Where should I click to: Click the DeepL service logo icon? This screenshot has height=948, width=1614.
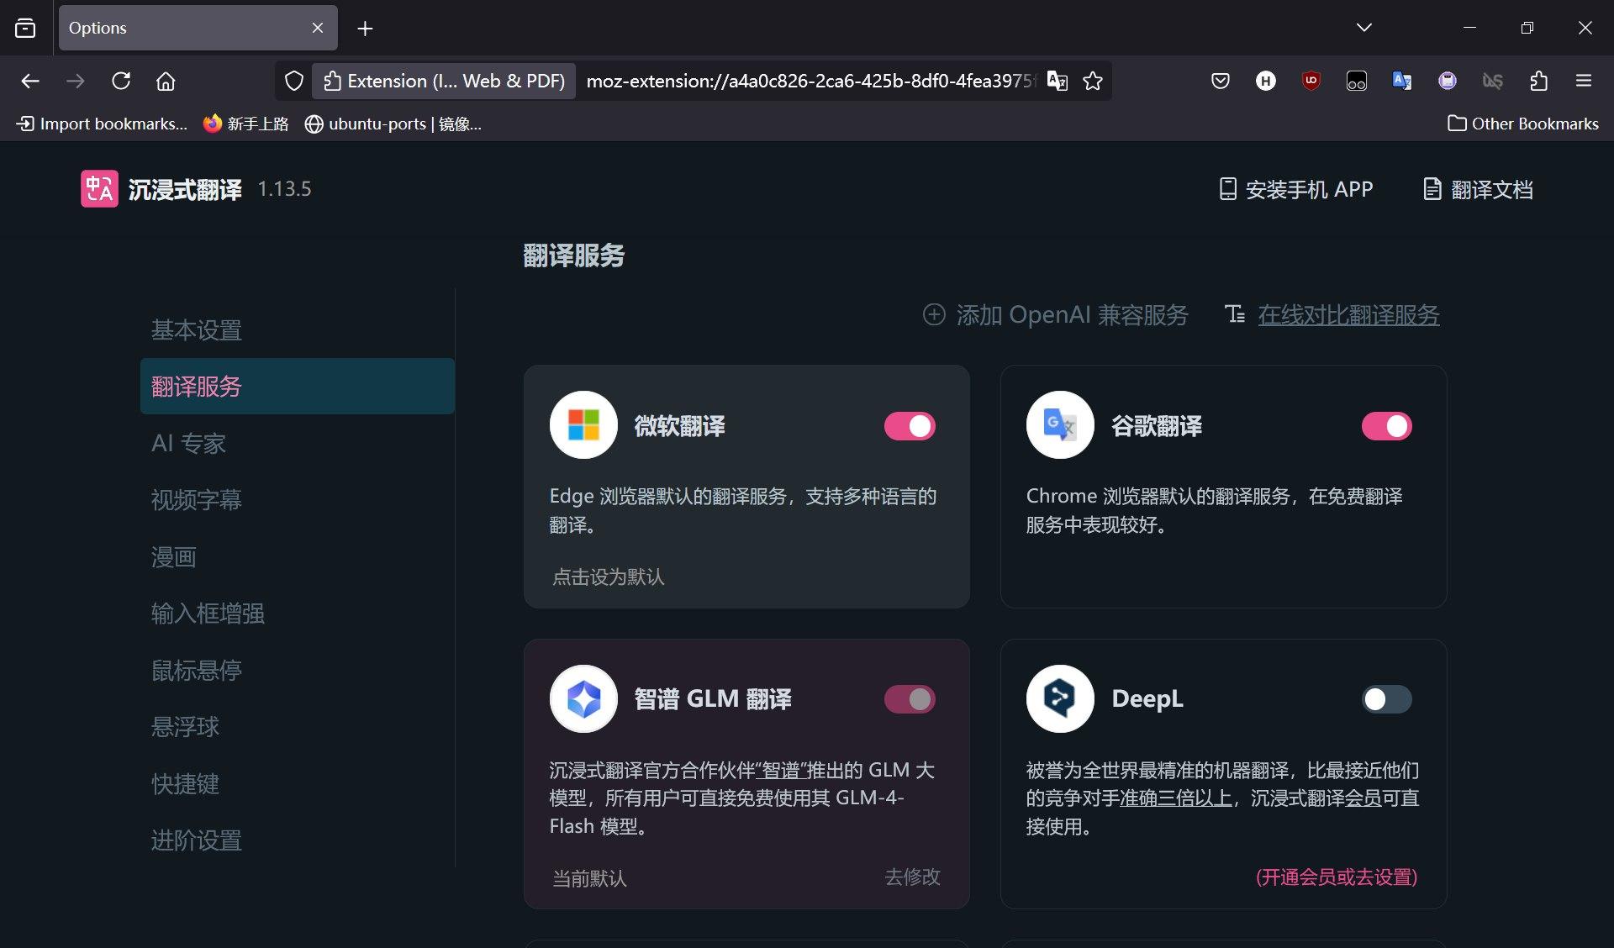(x=1060, y=698)
